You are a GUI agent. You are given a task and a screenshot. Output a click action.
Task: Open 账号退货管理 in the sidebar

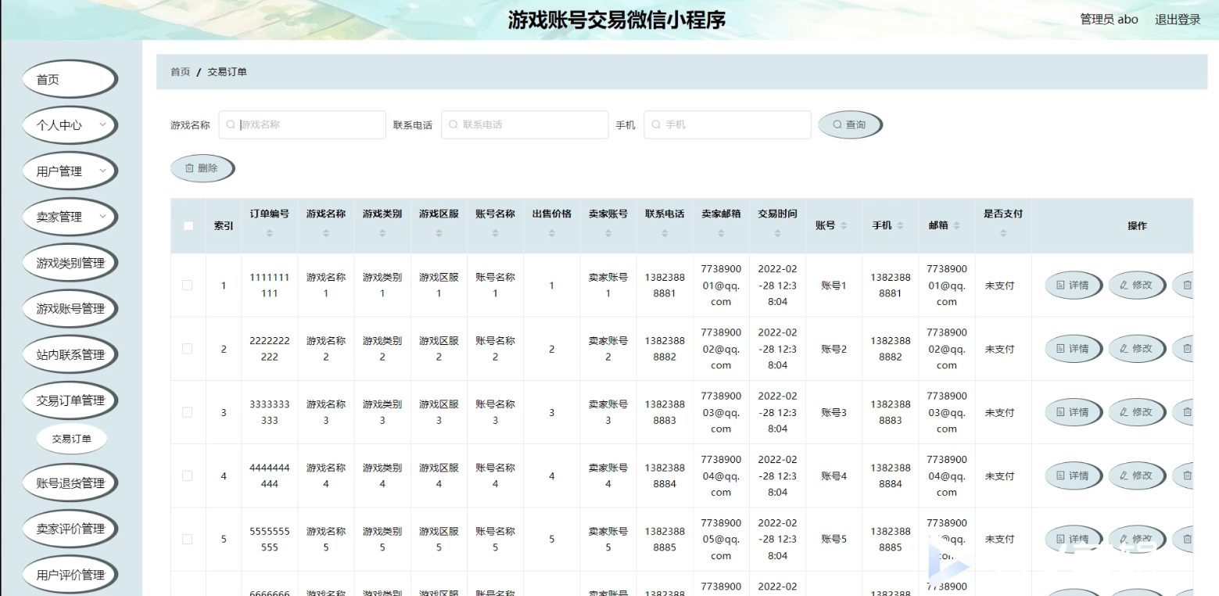(x=70, y=483)
